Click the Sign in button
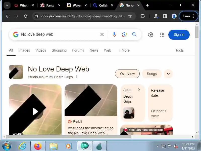Viewport: 201px width, 151px height. point(179,35)
